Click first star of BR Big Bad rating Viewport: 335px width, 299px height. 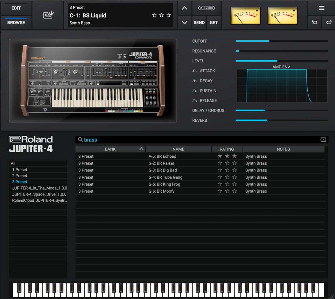point(220,170)
